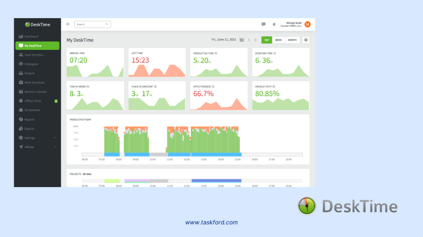Click the dark blue project segment
Image resolution: width=423 pixels, height=237 pixels.
pos(216,181)
